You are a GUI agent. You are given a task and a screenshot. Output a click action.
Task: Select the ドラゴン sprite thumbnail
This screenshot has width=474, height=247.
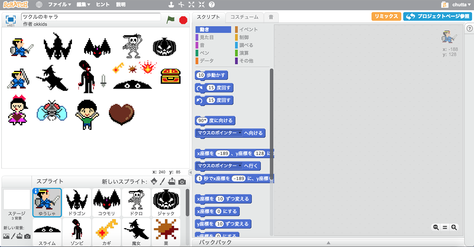tap(77, 203)
